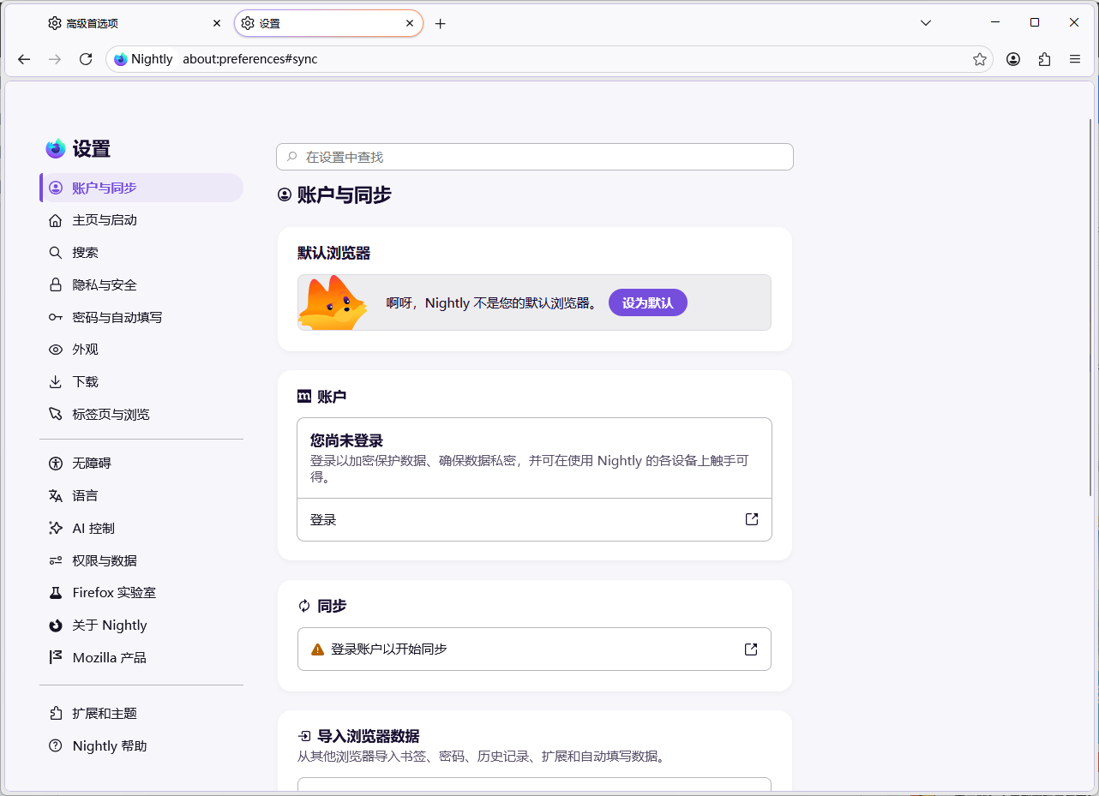1099x796 pixels.
Task: Click the Firefox logo beside 设置 title
Action: tap(56, 148)
